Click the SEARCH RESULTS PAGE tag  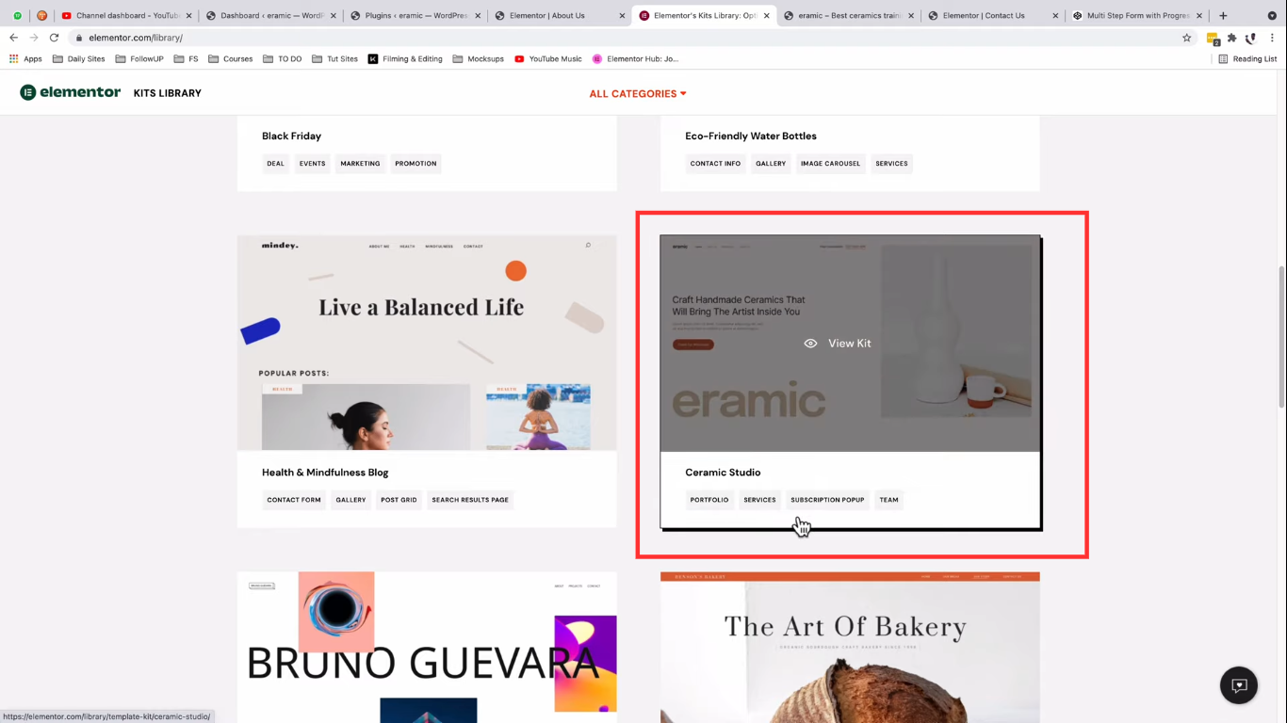(x=470, y=500)
